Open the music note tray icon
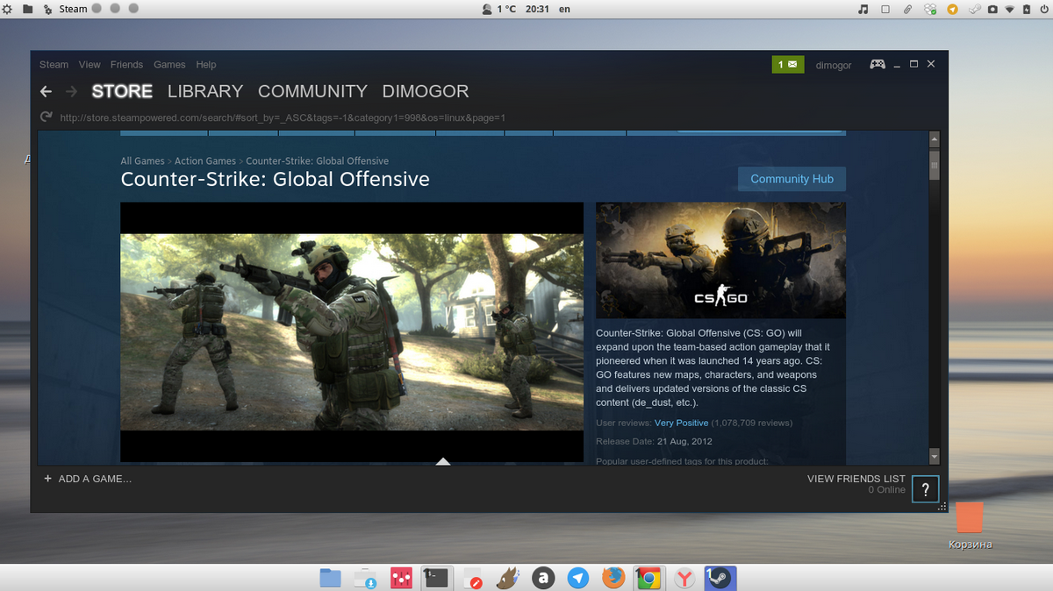1053x591 pixels. click(x=863, y=9)
